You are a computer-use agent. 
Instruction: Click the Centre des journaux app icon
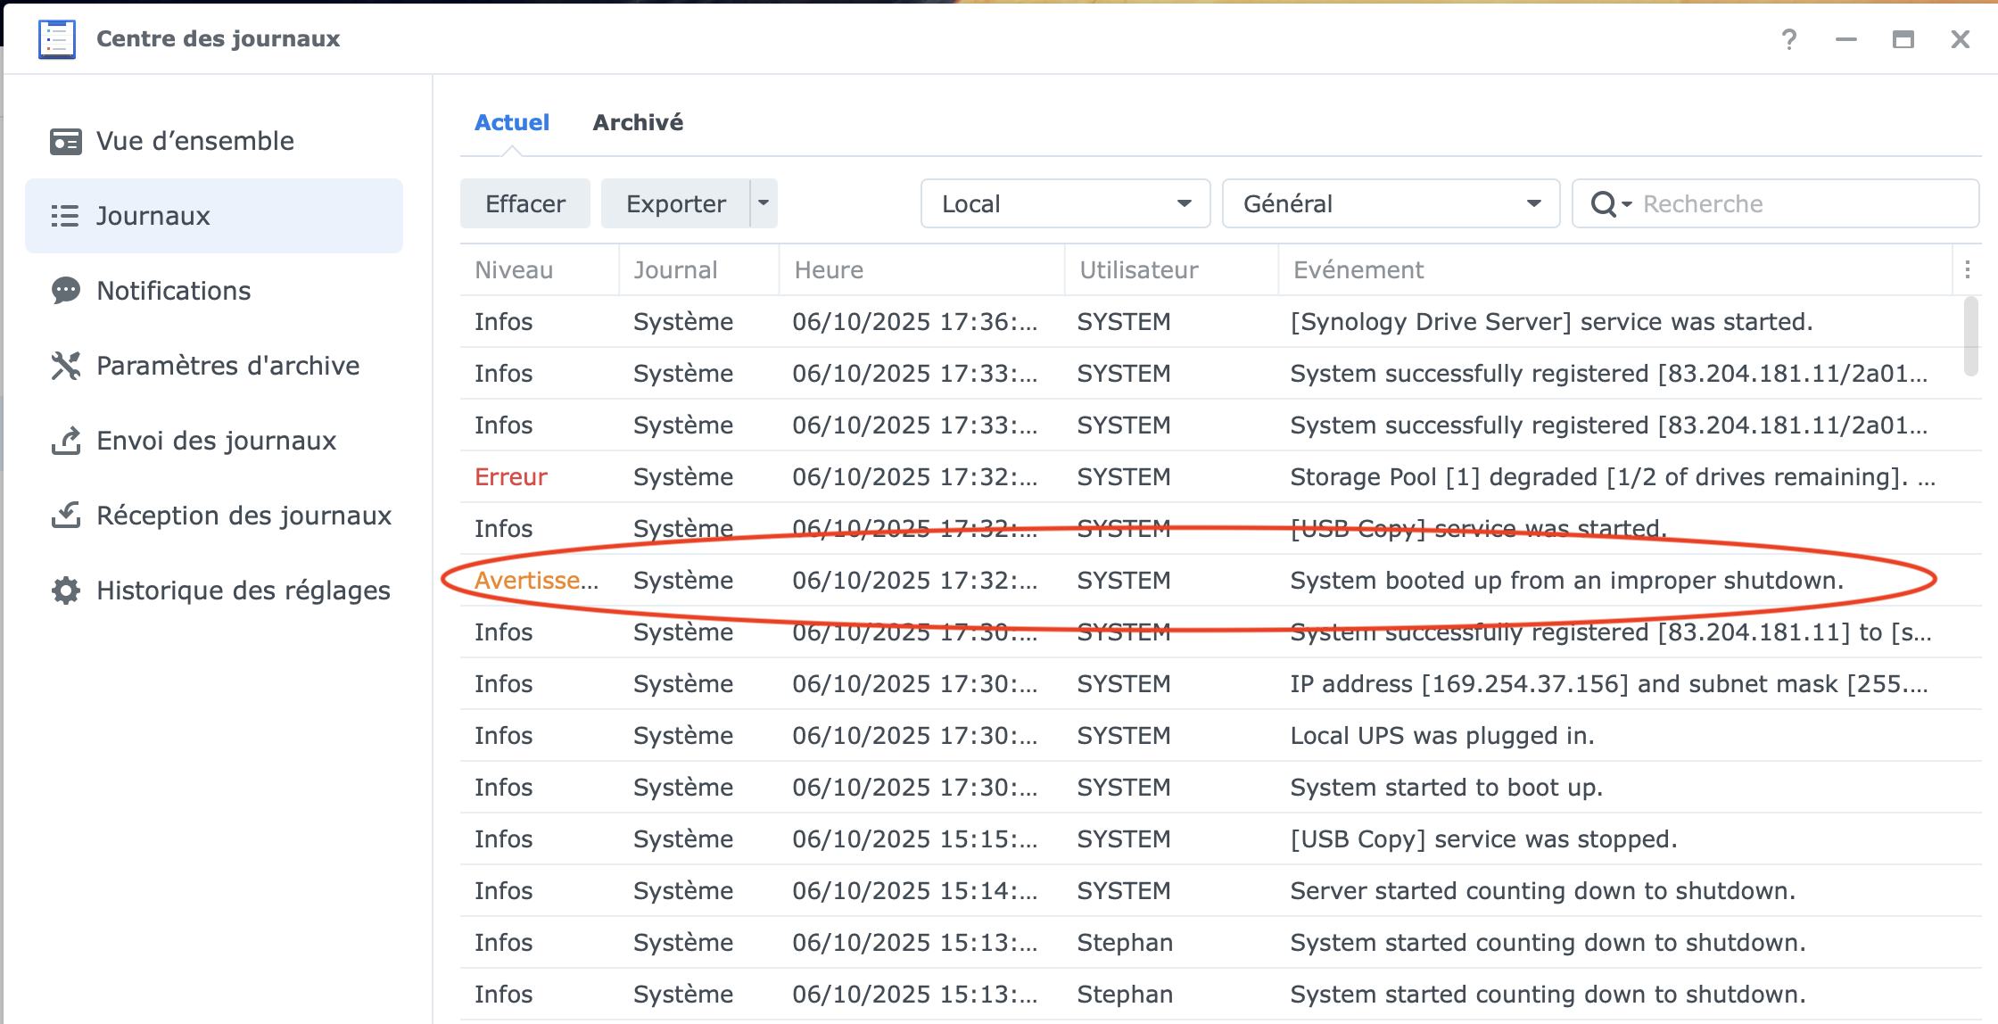57,39
